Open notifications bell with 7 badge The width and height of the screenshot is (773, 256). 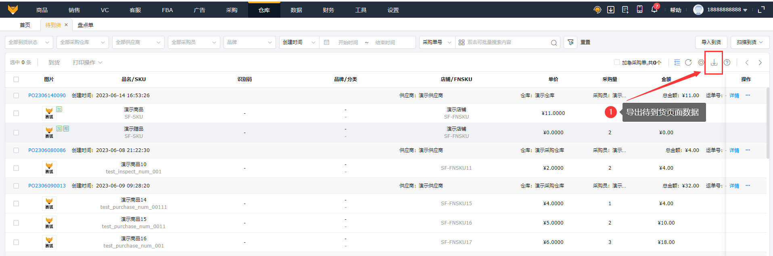pos(654,10)
